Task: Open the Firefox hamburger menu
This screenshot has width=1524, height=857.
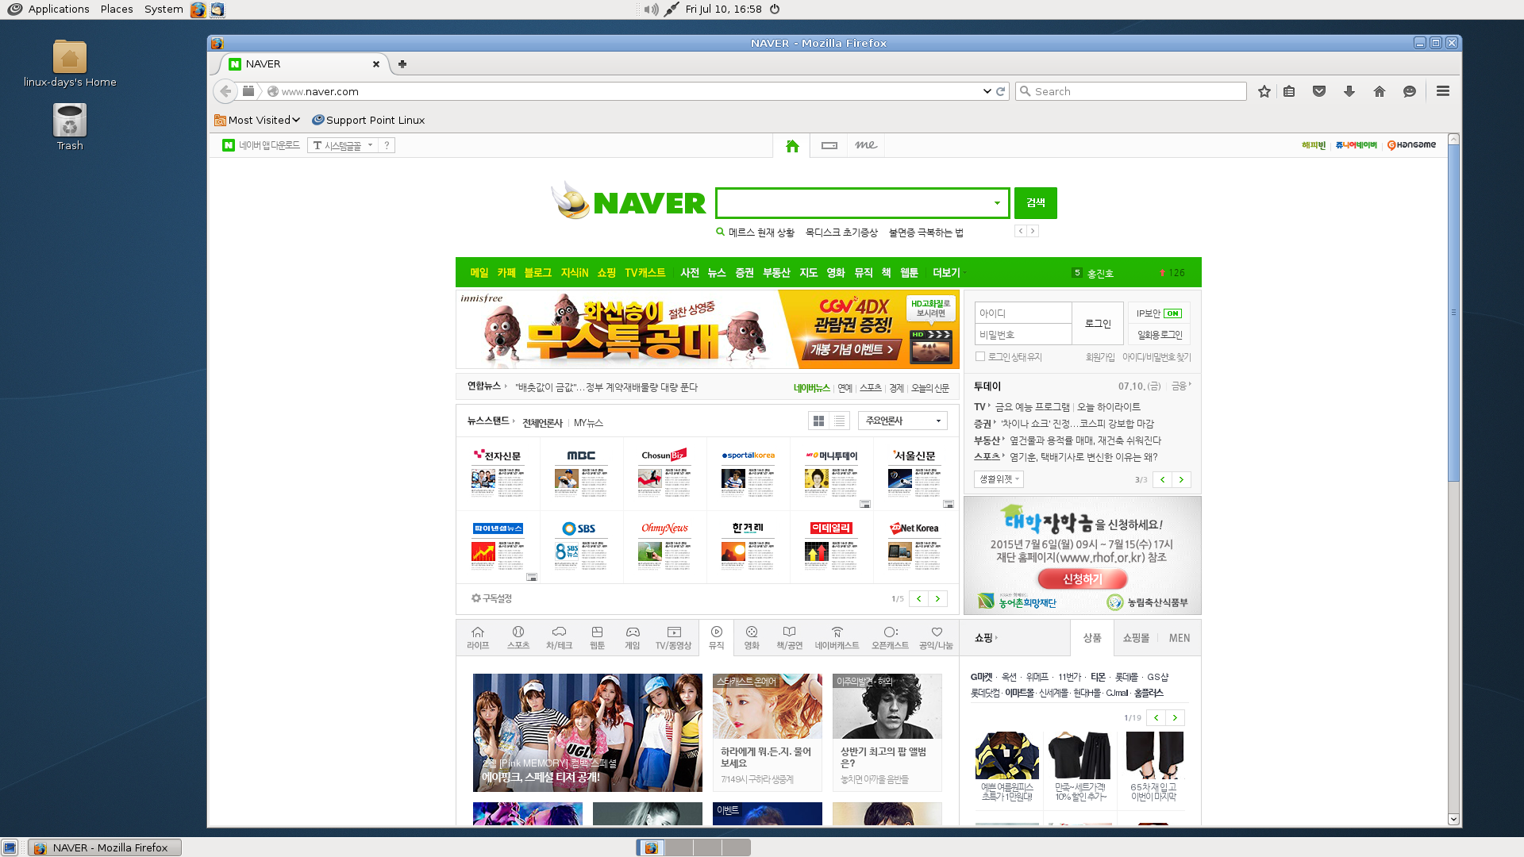Action: coord(1443,91)
